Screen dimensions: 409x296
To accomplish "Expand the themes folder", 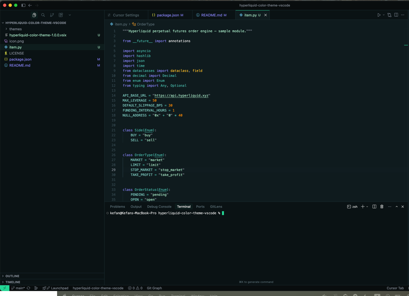I will click(15, 29).
